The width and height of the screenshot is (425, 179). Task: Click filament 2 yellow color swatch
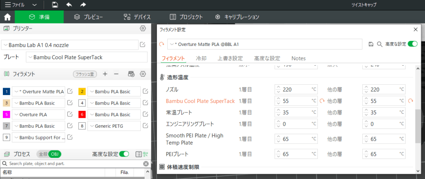click(x=83, y=91)
